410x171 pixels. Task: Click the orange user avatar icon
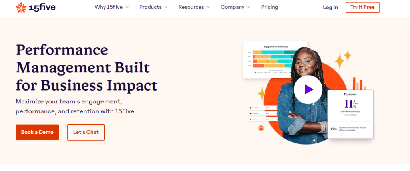pos(261,128)
